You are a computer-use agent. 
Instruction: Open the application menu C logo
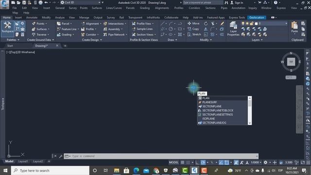pos(4,4)
